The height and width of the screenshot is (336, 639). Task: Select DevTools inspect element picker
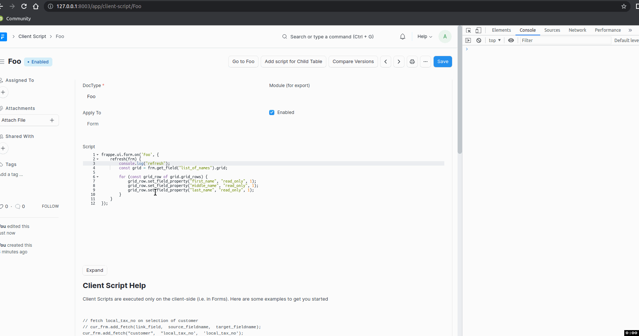pos(469,30)
